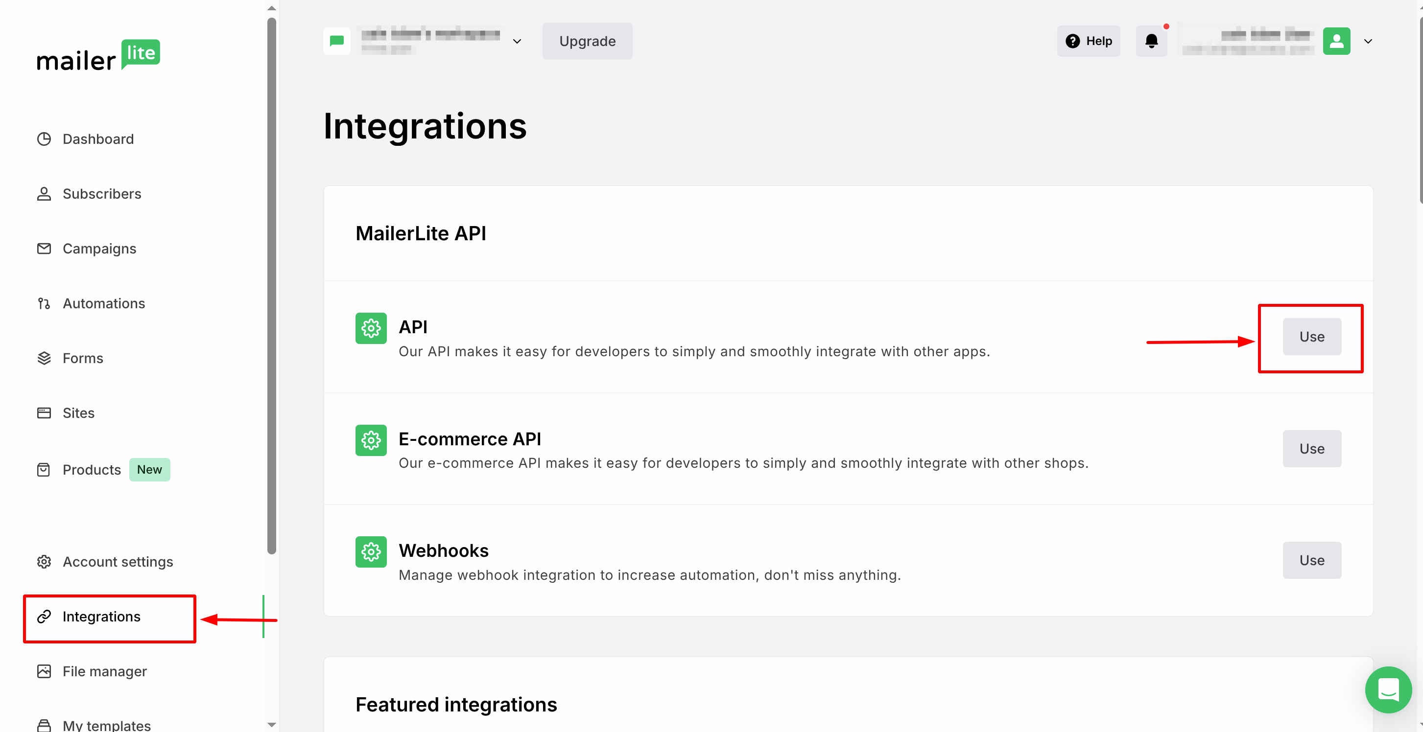Click the Campaigns envelope icon
Screen dimensions: 1423x732
(x=44, y=249)
